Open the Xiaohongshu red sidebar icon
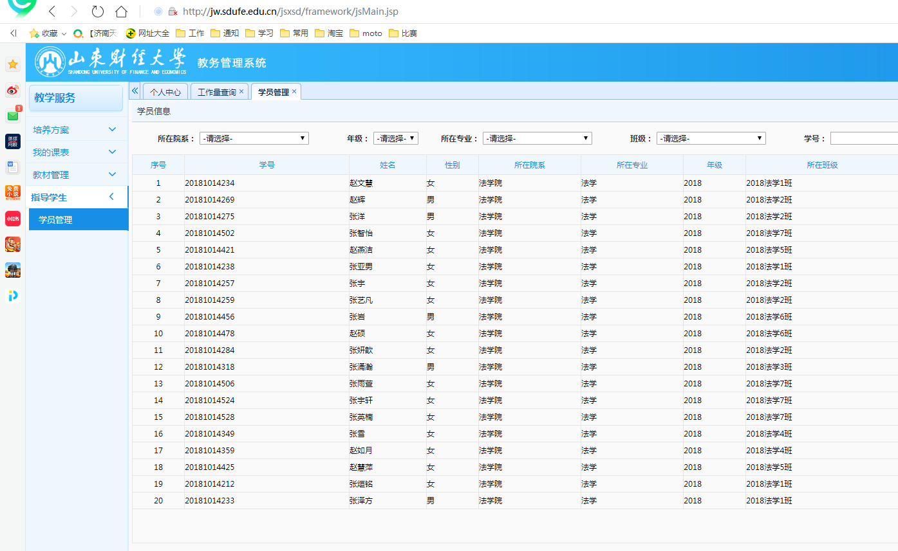Screen dimensions: 898x551 (x=13, y=219)
